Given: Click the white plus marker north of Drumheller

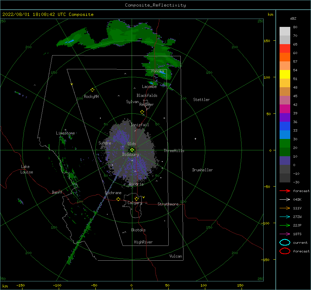Looking at the screenshot, I should coord(195,139).
